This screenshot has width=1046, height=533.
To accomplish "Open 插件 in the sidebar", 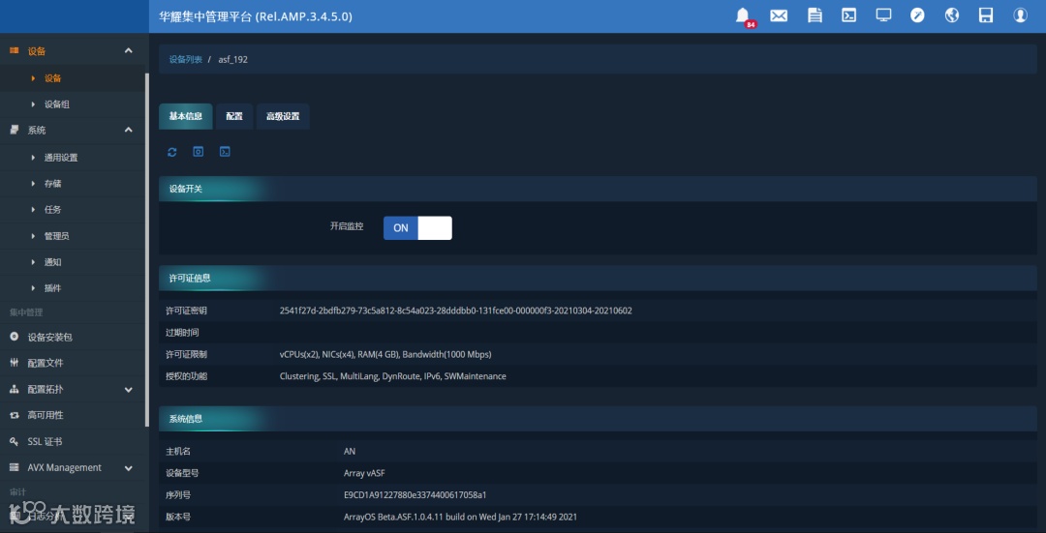I will pyautogui.click(x=52, y=288).
